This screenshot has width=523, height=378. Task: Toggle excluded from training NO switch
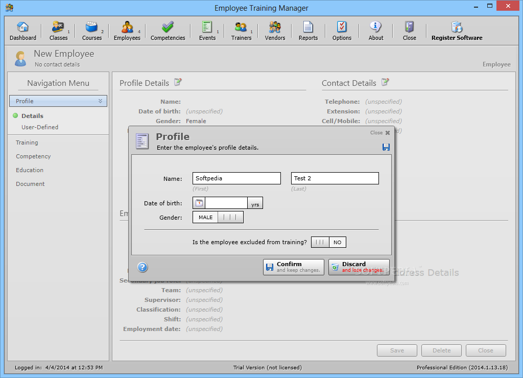click(x=328, y=242)
